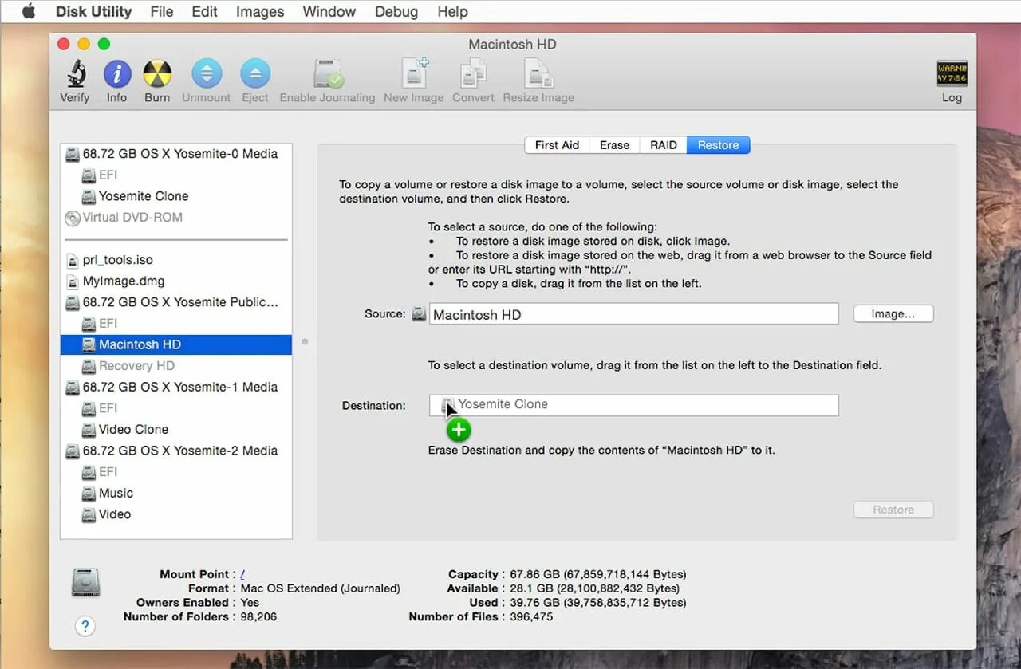The width and height of the screenshot is (1021, 669).
Task: Select the OS X Yosemite-2 Media disk
Action: coord(176,451)
